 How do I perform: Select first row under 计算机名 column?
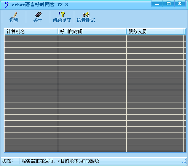point(31,38)
